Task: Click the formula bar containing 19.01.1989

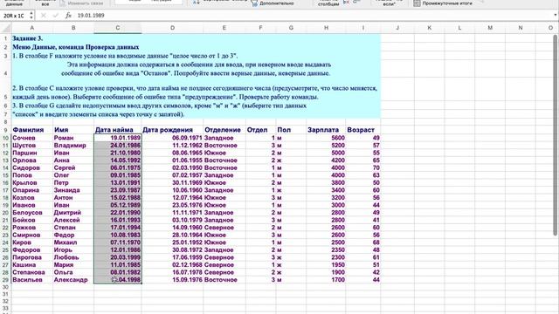Action: tap(314, 16)
